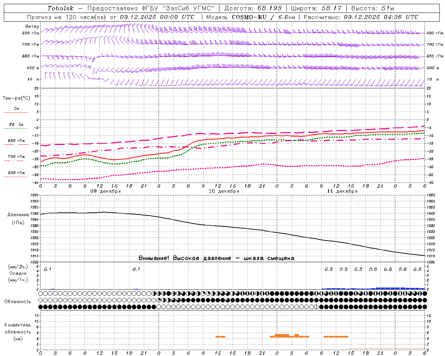Click the 0.8 precipitation amount
The width and height of the screenshot is (445, 356).
(403, 269)
